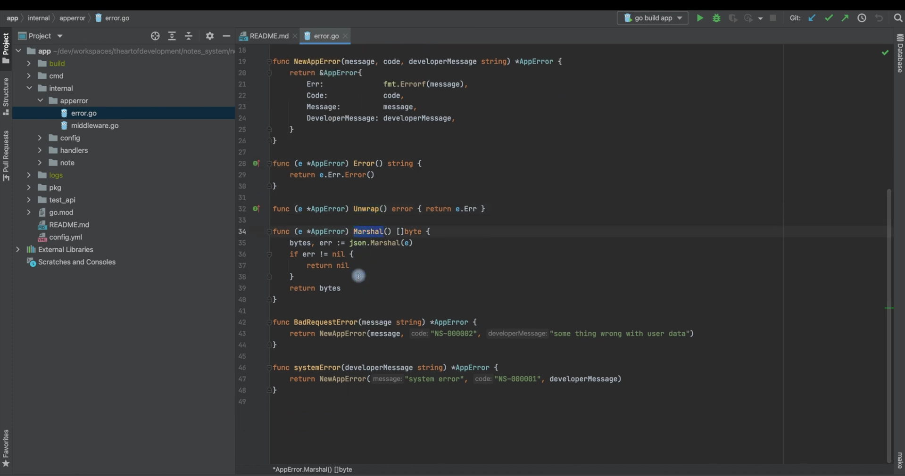Click apperror in breadcrumb path
Viewport: 905px width, 476px height.
pos(72,18)
